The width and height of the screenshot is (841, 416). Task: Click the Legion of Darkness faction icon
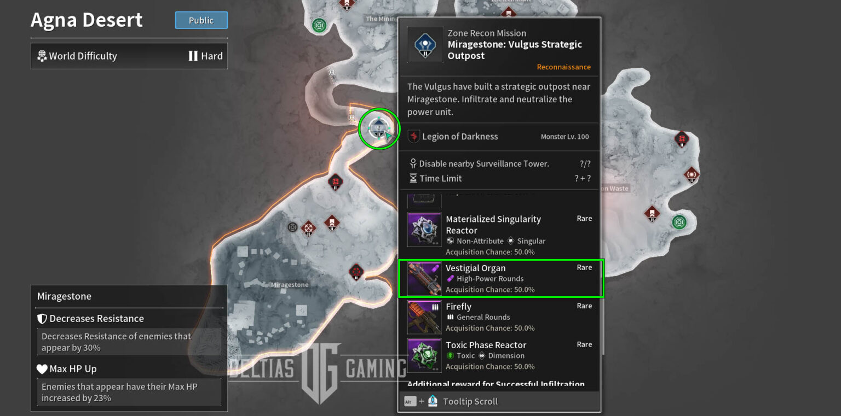414,137
